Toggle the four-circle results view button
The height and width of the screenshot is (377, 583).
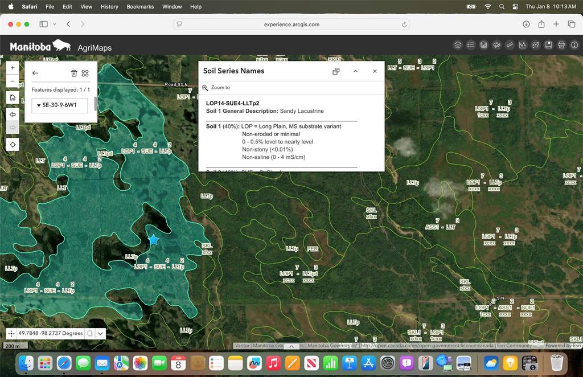85,73
